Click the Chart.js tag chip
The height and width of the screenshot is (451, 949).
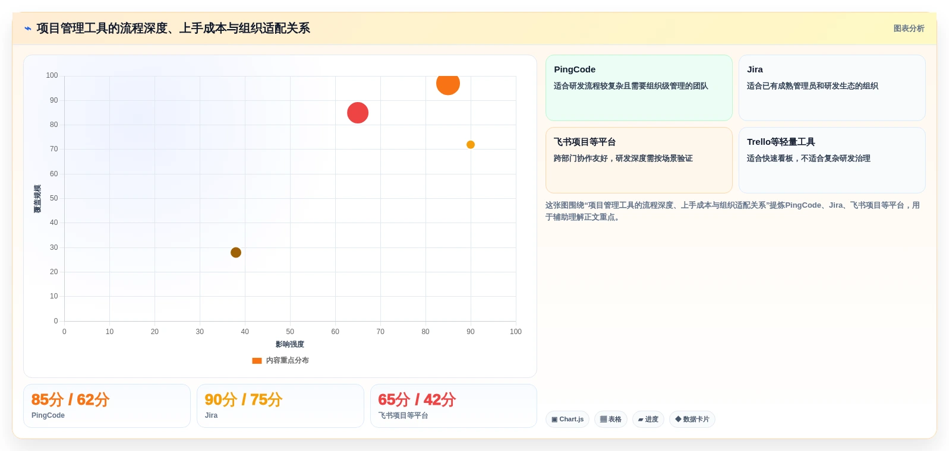click(567, 420)
